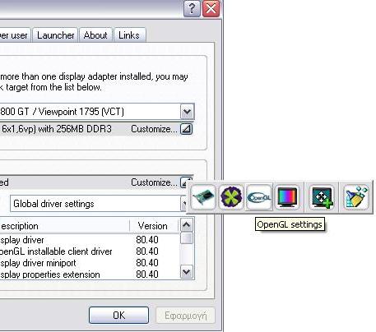Switch to the About tab
Viewport: 376px width, 332px height.
[x=95, y=35]
